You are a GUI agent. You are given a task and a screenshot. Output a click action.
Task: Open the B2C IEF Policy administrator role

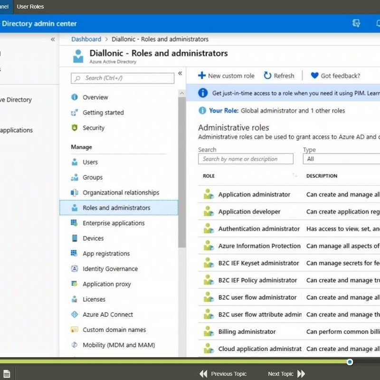tap(257, 280)
